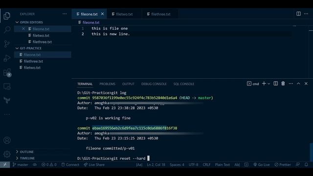The height and width of the screenshot is (176, 313).
Task: Collapse the GIT-PRACTICE folder section
Action: [x=43, y=48]
